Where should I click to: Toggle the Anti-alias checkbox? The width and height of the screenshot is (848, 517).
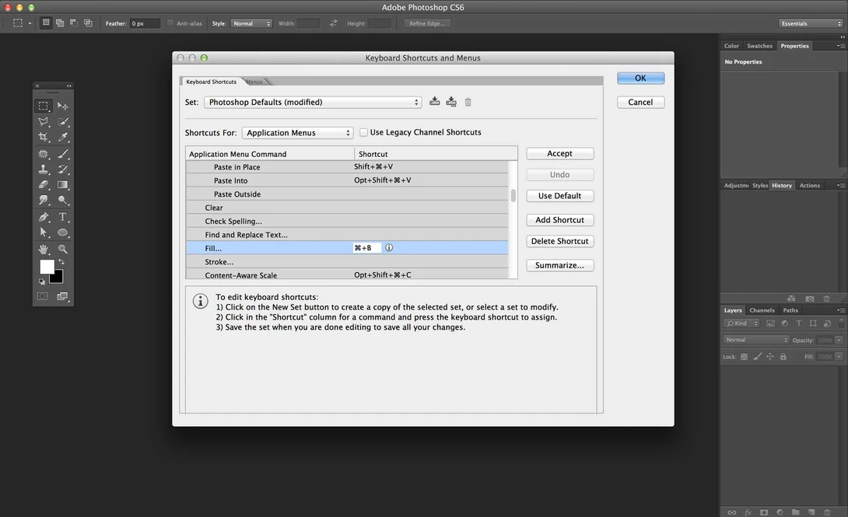coord(170,23)
